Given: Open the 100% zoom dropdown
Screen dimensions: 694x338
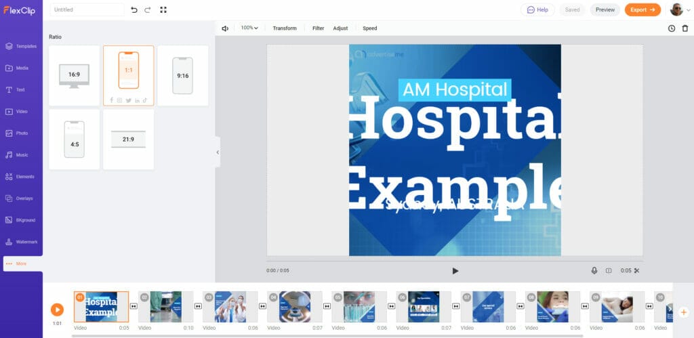Looking at the screenshot, I should (249, 28).
